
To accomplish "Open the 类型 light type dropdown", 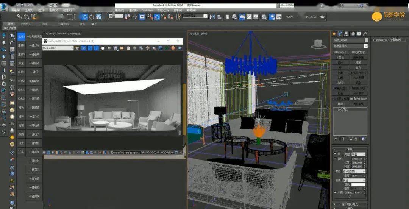I will coord(358,154).
